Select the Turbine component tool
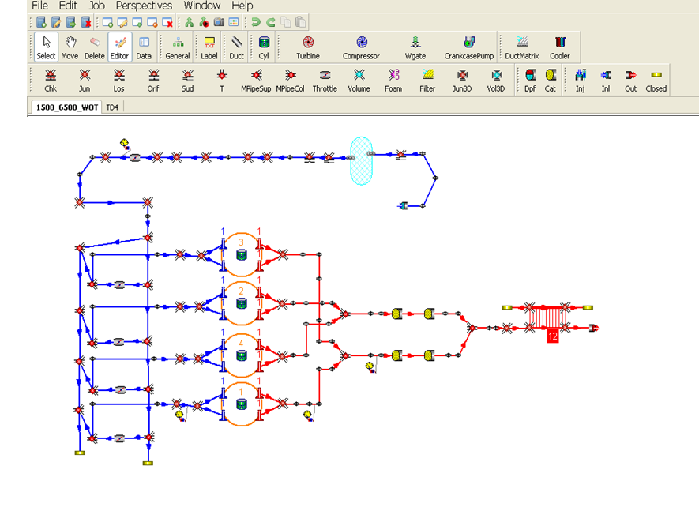The width and height of the screenshot is (699, 511). tap(308, 47)
